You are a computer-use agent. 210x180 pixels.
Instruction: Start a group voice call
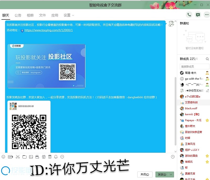189,15
